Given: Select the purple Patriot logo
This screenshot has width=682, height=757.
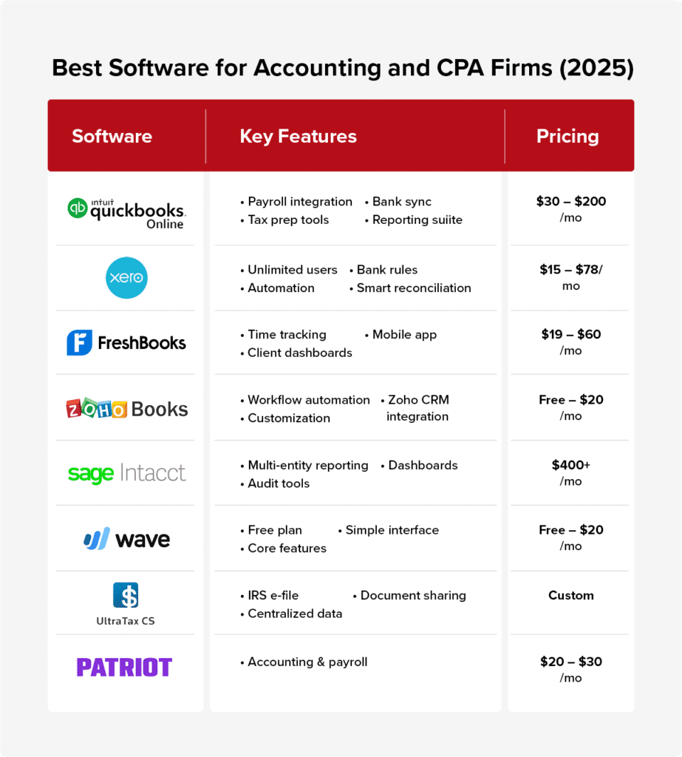Looking at the screenshot, I should [125, 668].
